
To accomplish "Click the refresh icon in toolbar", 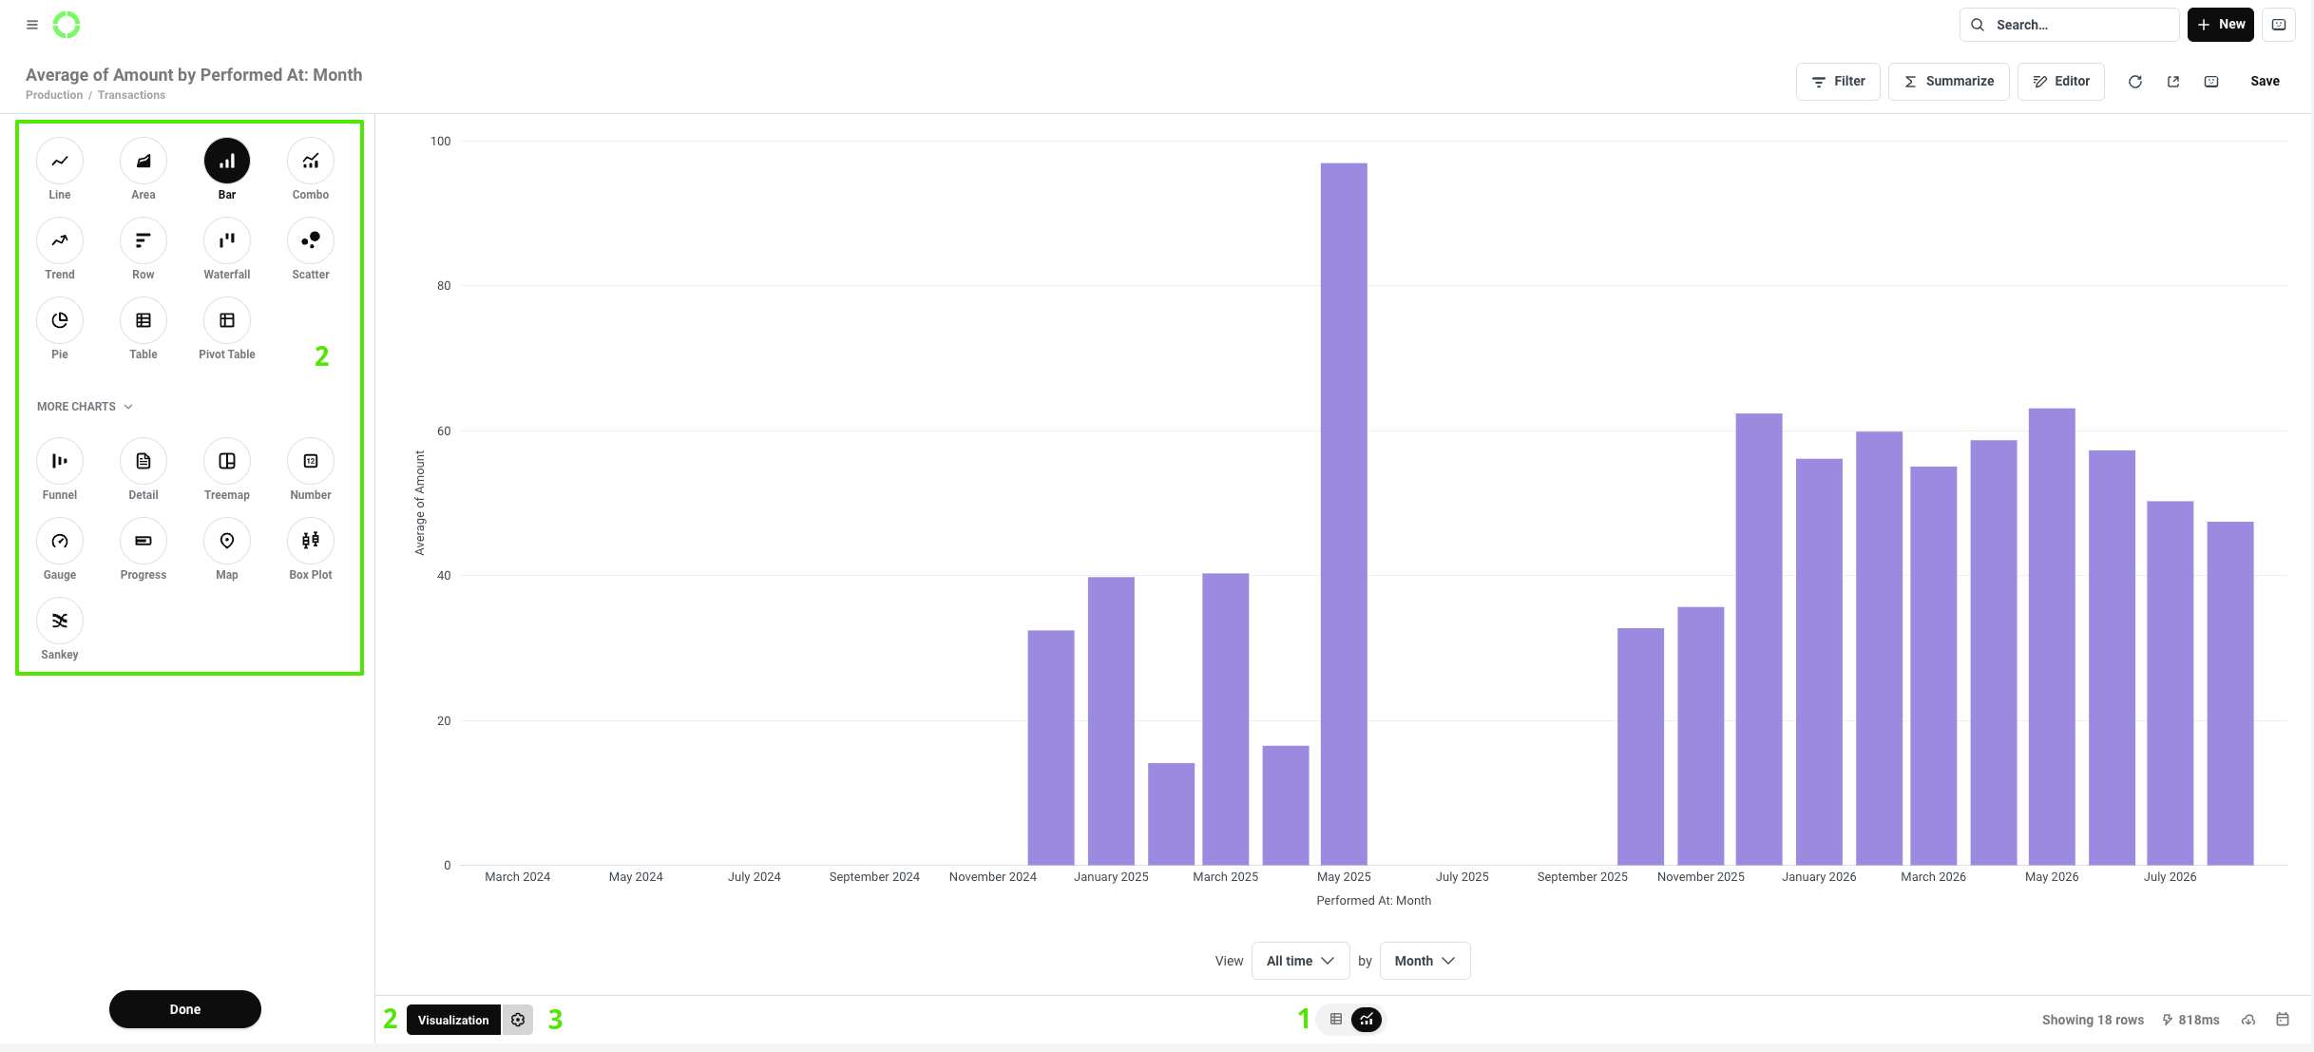I will (2135, 82).
